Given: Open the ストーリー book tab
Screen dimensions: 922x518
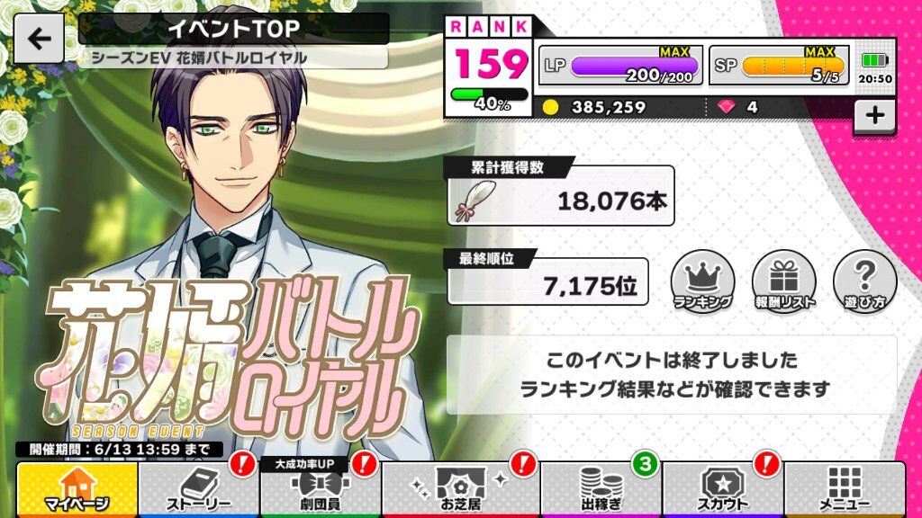Looking at the screenshot, I should point(199,490).
